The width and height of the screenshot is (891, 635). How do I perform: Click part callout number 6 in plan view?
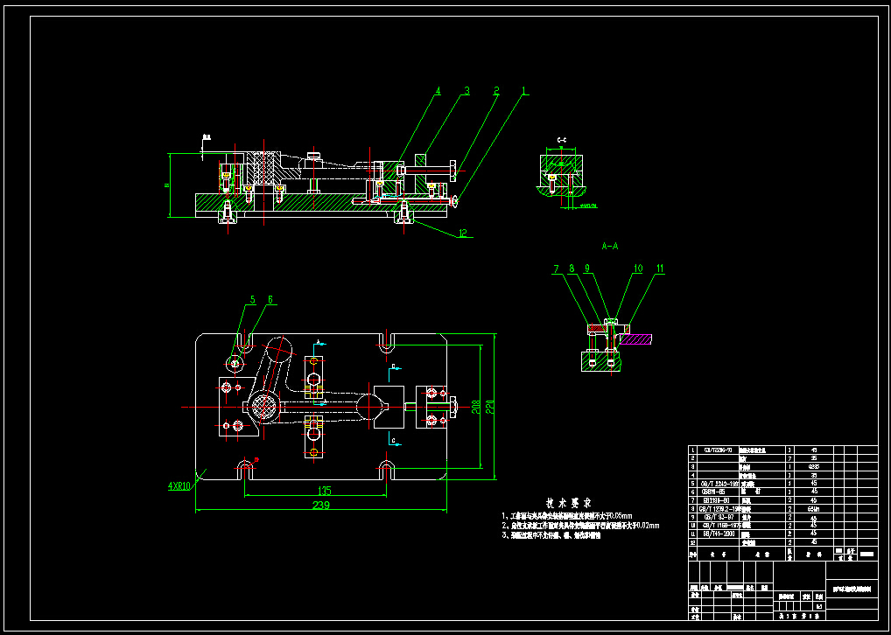click(270, 299)
